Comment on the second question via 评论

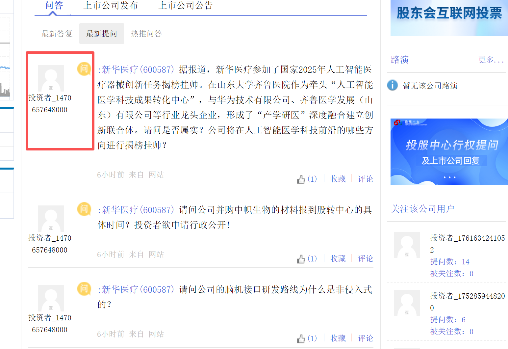366,258
